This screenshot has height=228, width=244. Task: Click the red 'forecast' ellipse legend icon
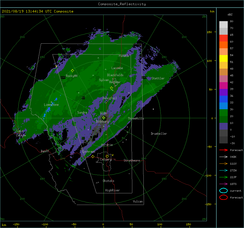click(223, 197)
